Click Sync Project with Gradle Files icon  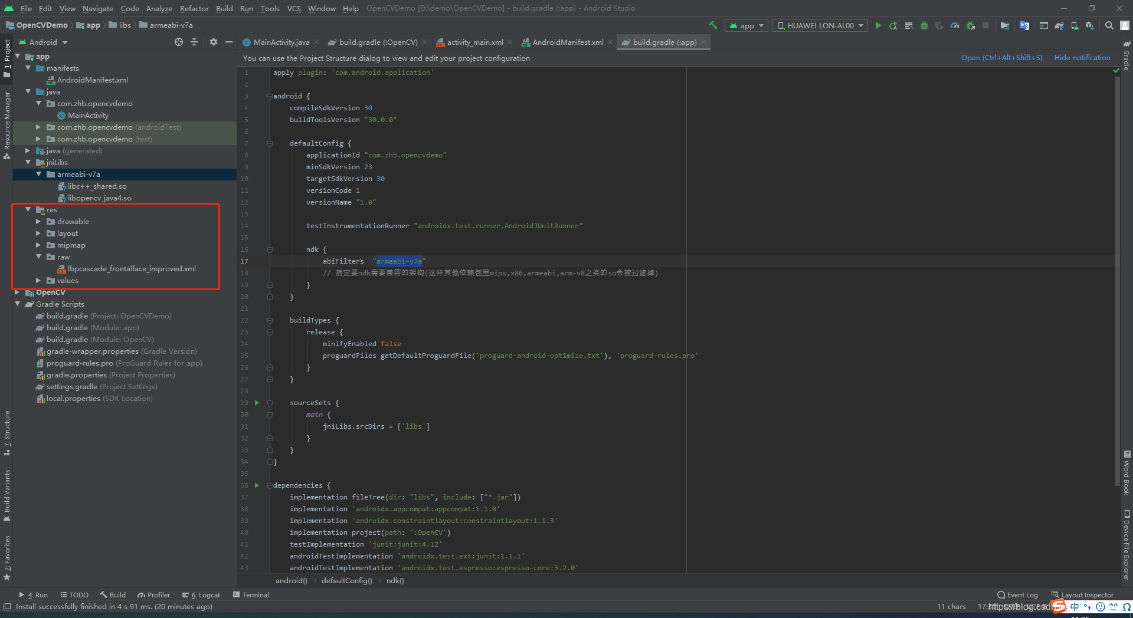[x=1059, y=25]
